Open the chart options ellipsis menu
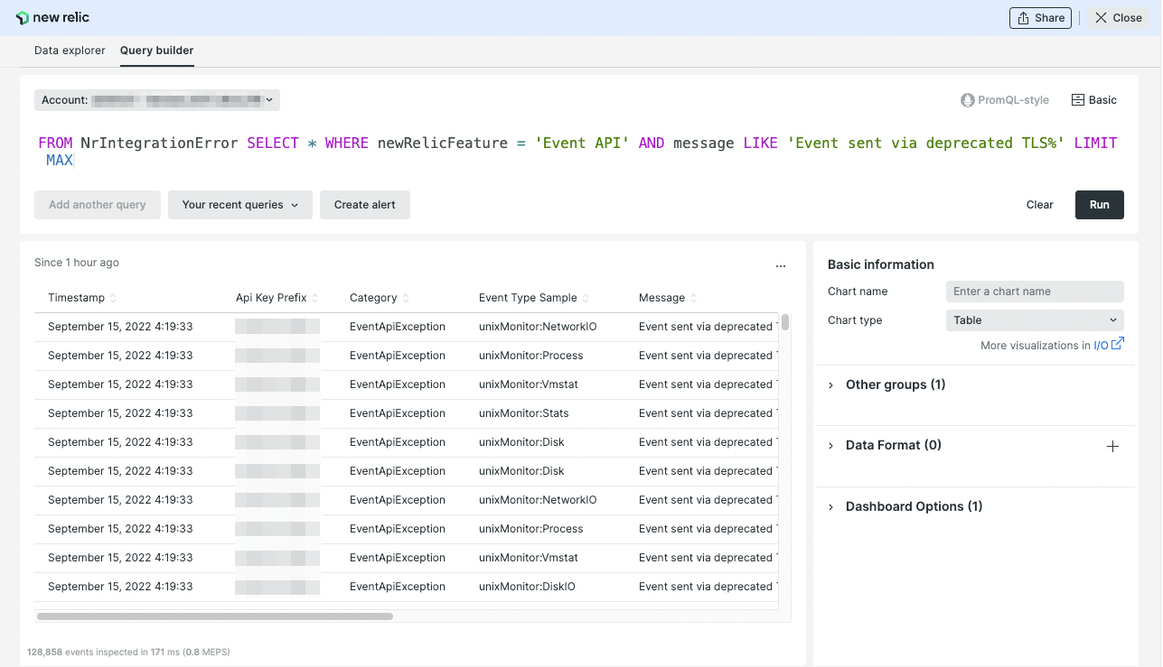Image resolution: width=1163 pixels, height=667 pixels. (781, 266)
